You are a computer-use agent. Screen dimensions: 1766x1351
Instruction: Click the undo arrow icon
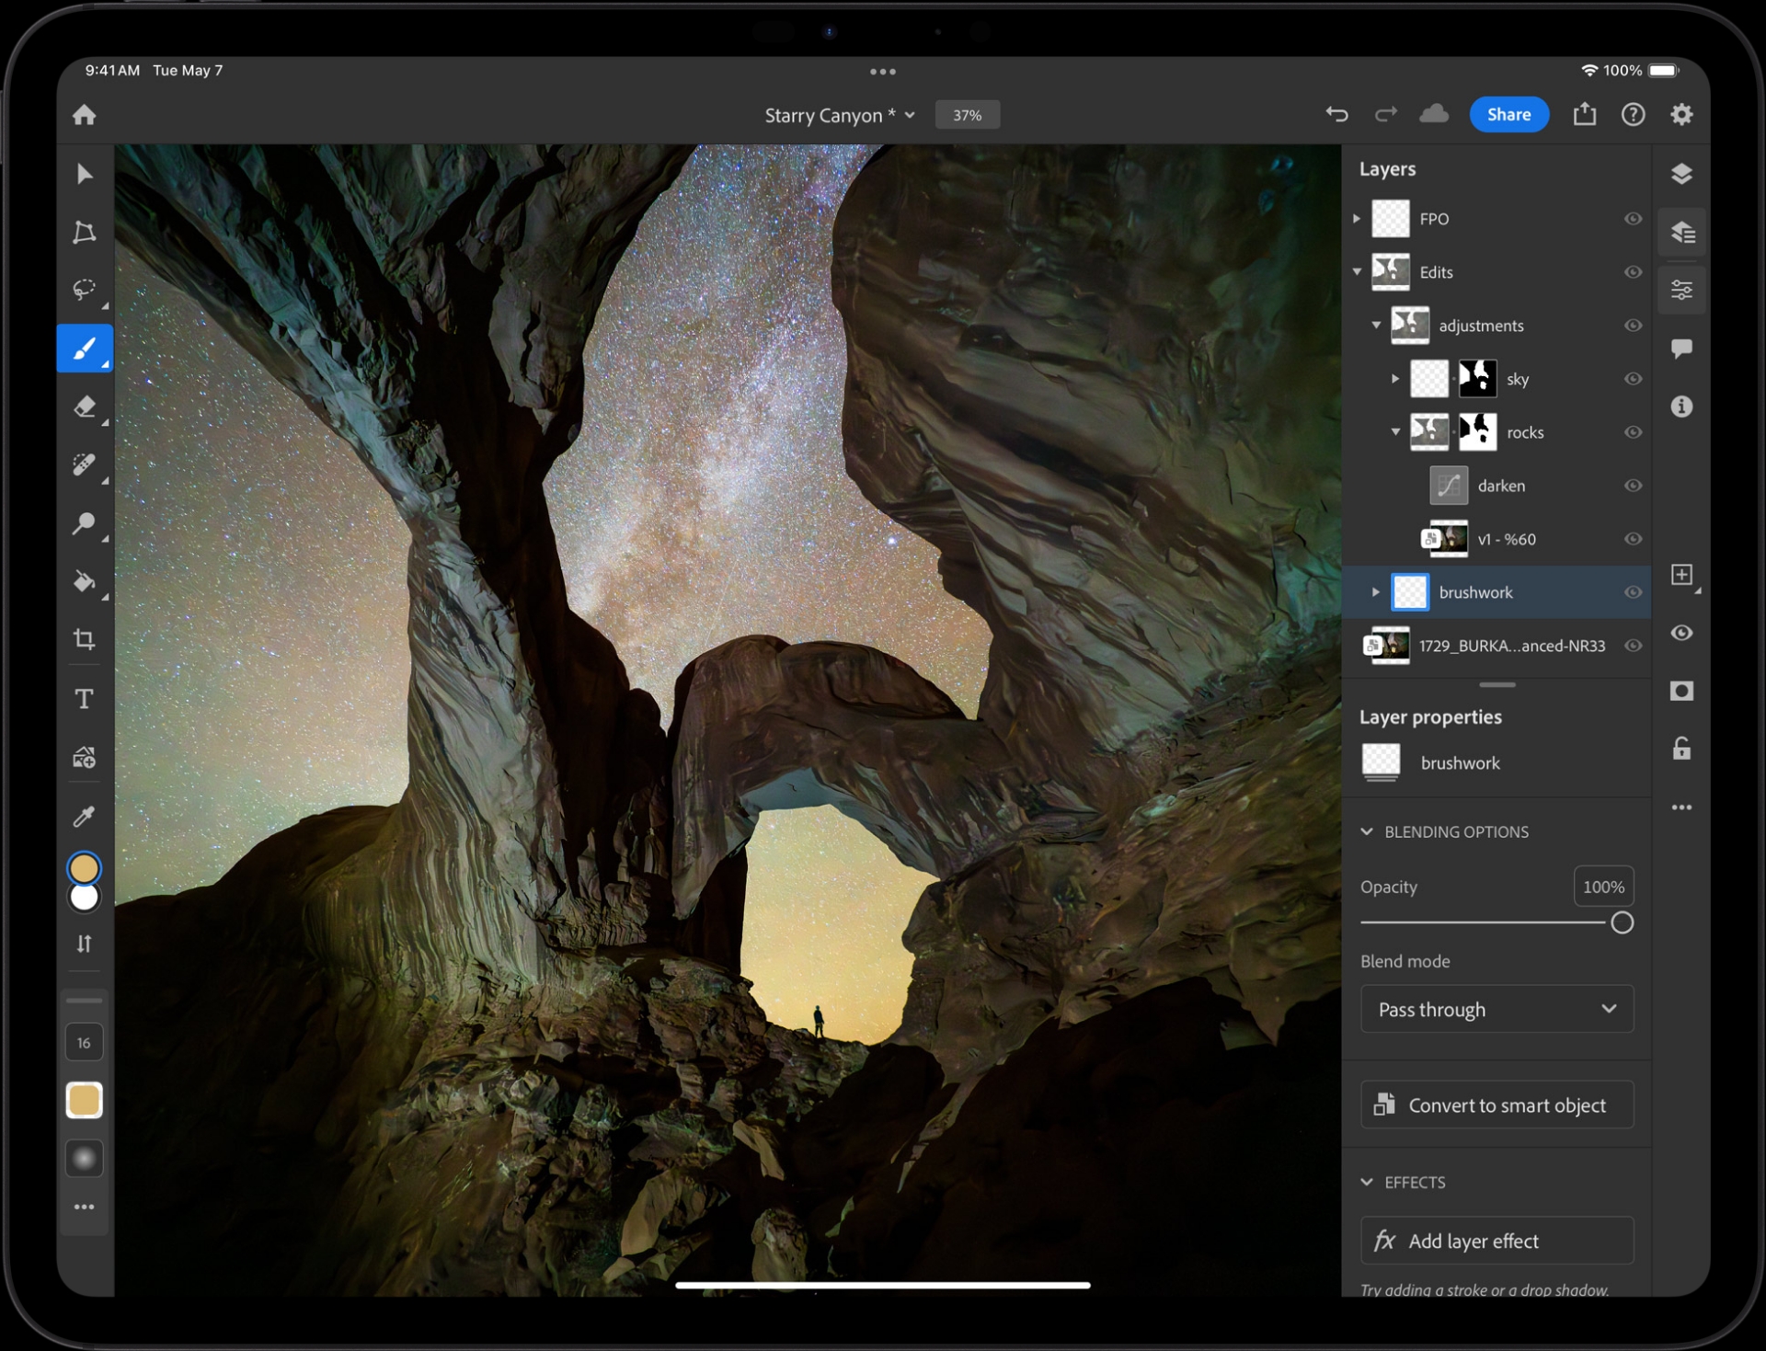(1336, 114)
